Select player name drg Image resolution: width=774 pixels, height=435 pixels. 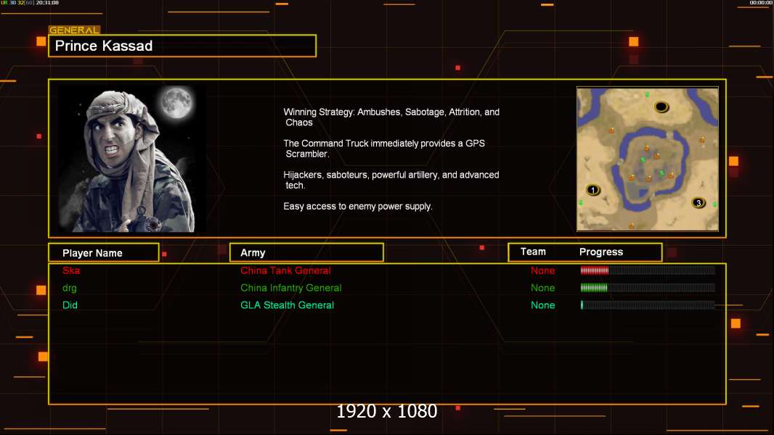click(x=69, y=289)
